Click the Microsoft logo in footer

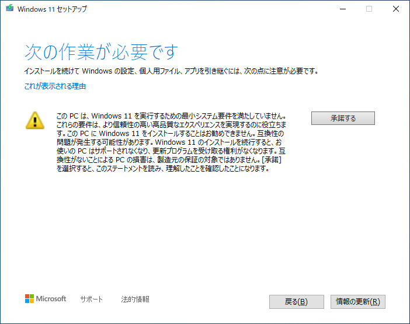[46, 299]
